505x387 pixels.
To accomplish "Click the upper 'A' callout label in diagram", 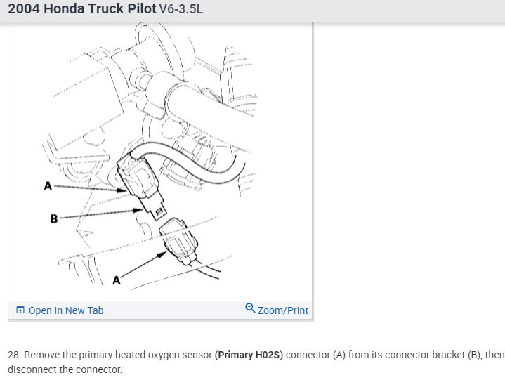I will 48,186.
